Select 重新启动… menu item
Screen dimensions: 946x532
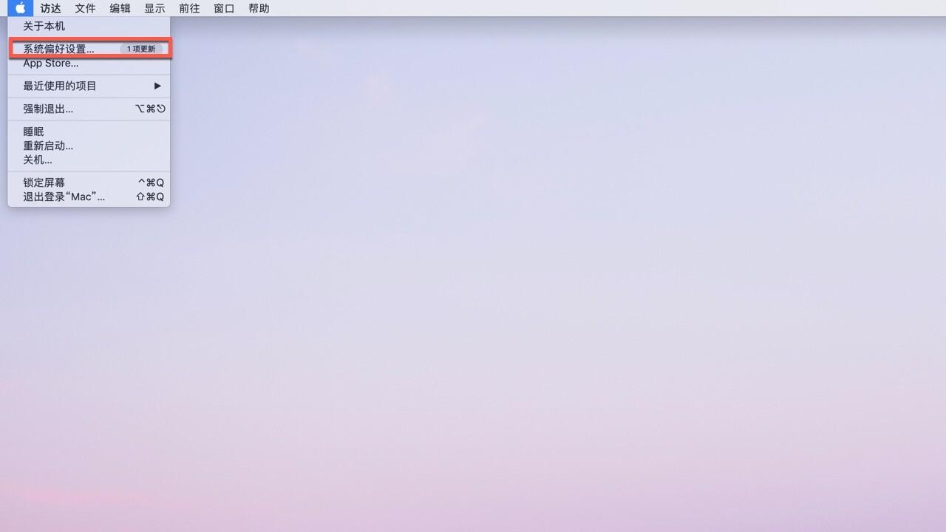[89, 146]
